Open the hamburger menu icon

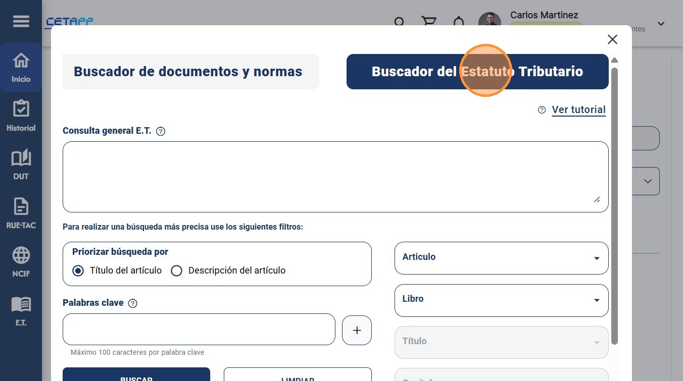click(x=21, y=22)
